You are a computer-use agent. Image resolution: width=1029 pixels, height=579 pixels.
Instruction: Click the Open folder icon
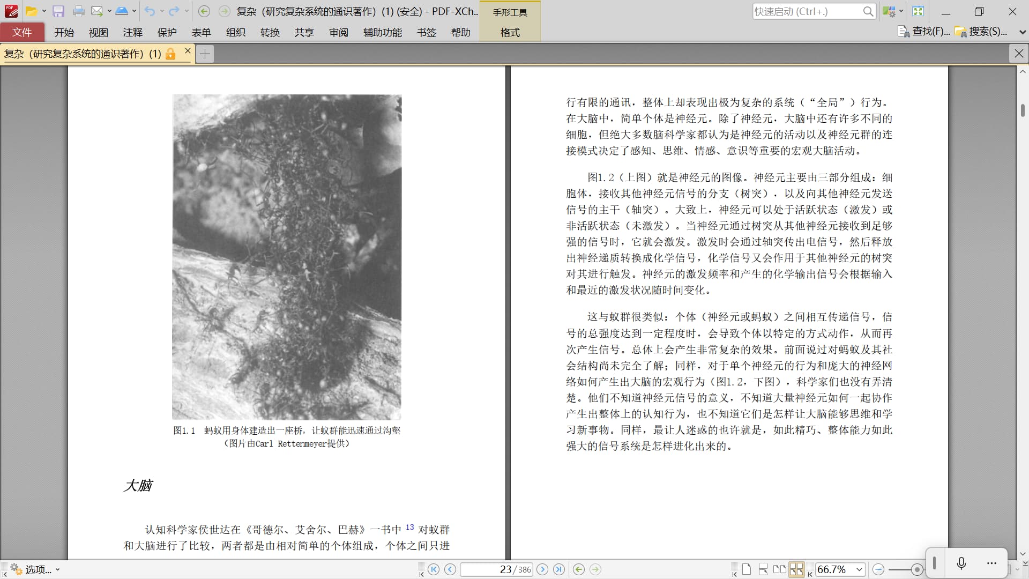tap(32, 11)
